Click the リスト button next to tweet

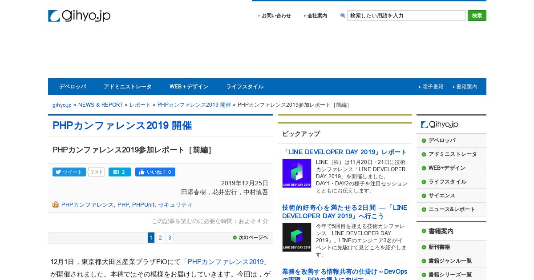click(x=97, y=172)
